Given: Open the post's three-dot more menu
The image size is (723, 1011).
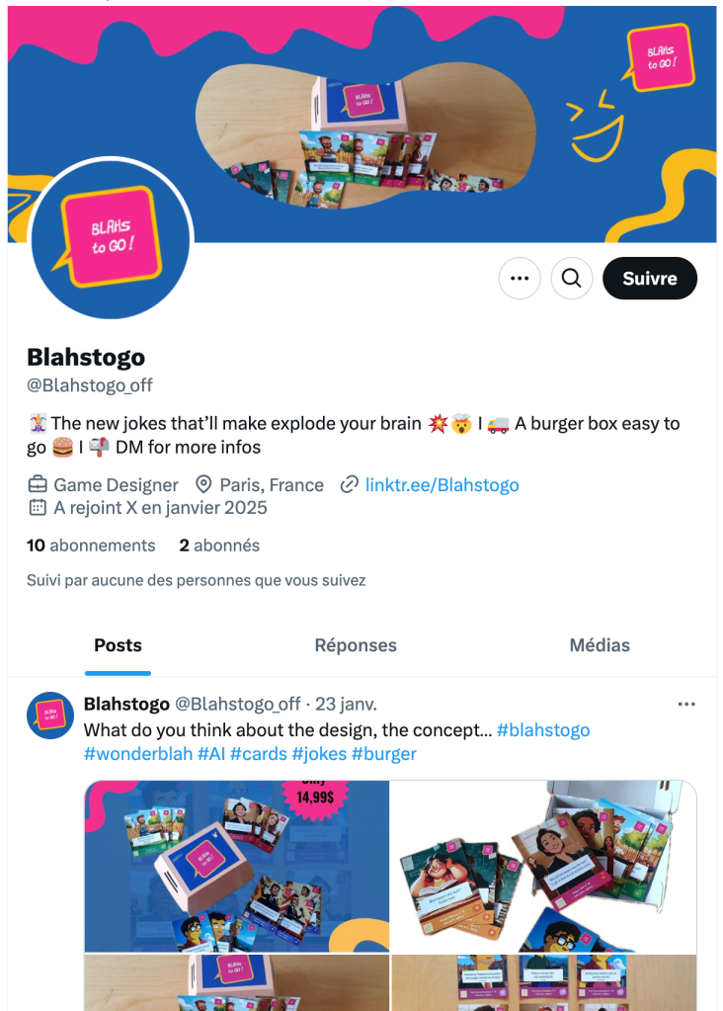Looking at the screenshot, I should click(x=686, y=705).
